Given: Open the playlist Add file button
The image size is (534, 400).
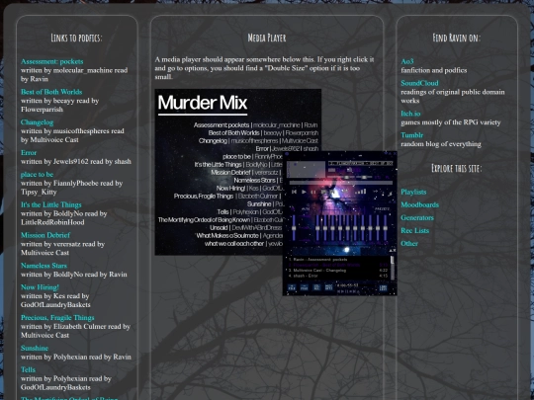Looking at the screenshot, I should click(292, 287).
